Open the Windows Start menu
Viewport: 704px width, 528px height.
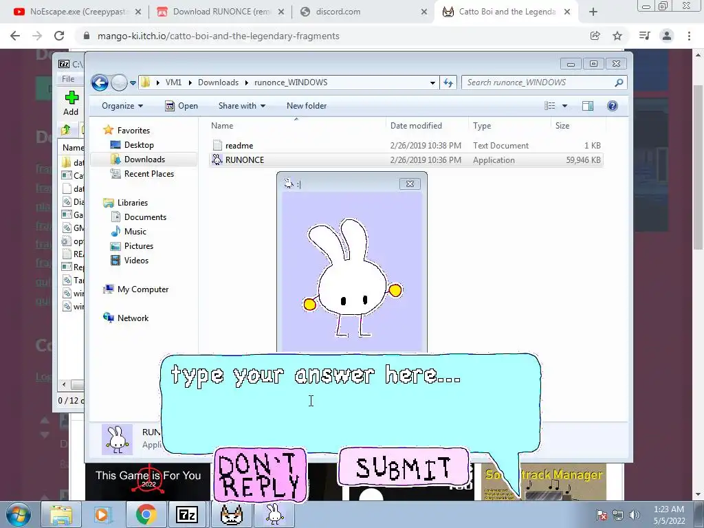pyautogui.click(x=18, y=514)
